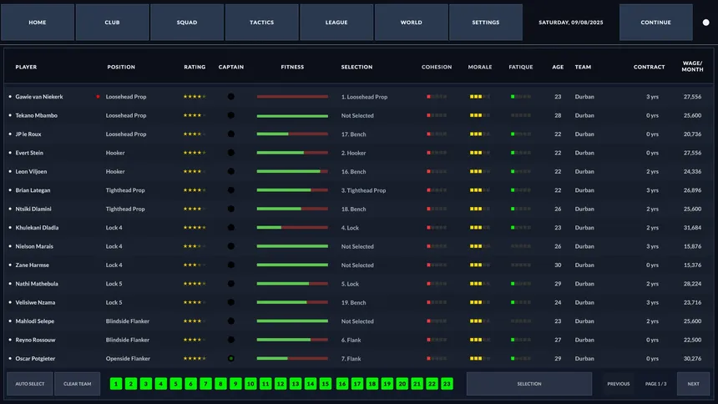Select green jersey slot 12
Image resolution: width=718 pixels, height=404 pixels.
(x=281, y=384)
